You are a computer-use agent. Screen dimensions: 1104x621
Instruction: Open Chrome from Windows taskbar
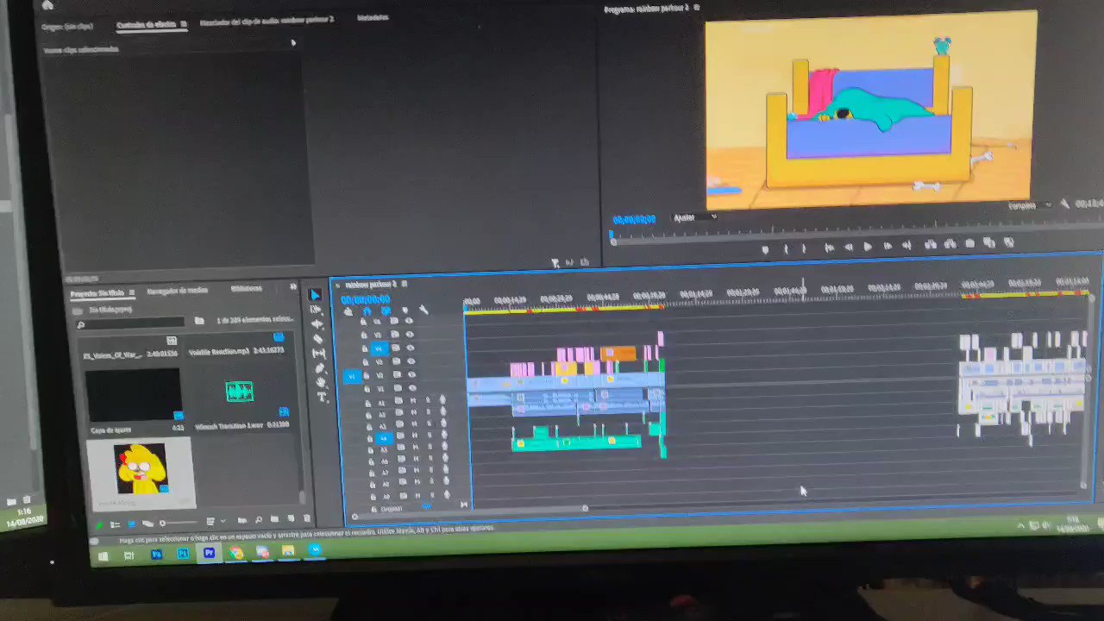[236, 553]
